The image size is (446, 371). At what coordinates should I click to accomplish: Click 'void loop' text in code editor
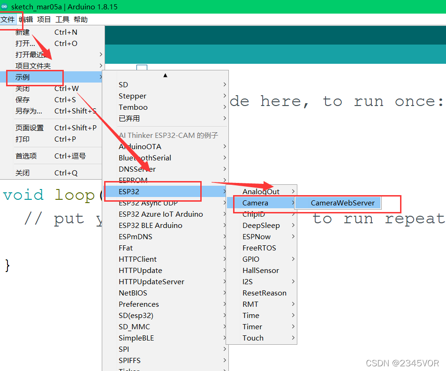pyautogui.click(x=49, y=196)
